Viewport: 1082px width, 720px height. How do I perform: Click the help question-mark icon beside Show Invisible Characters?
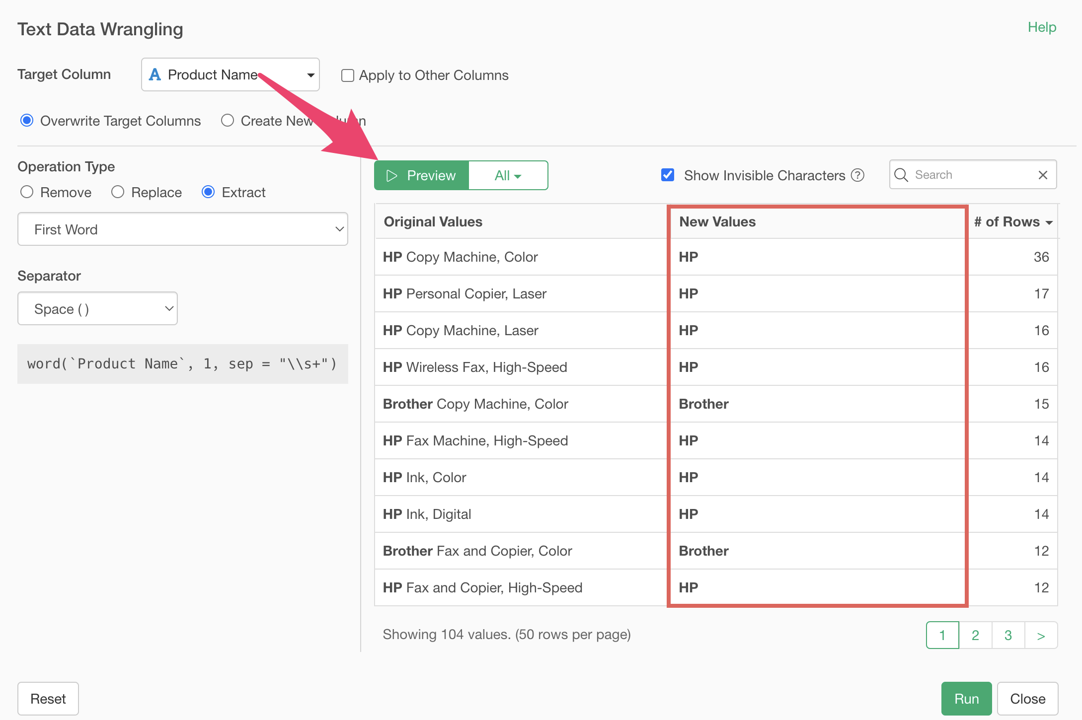858,175
